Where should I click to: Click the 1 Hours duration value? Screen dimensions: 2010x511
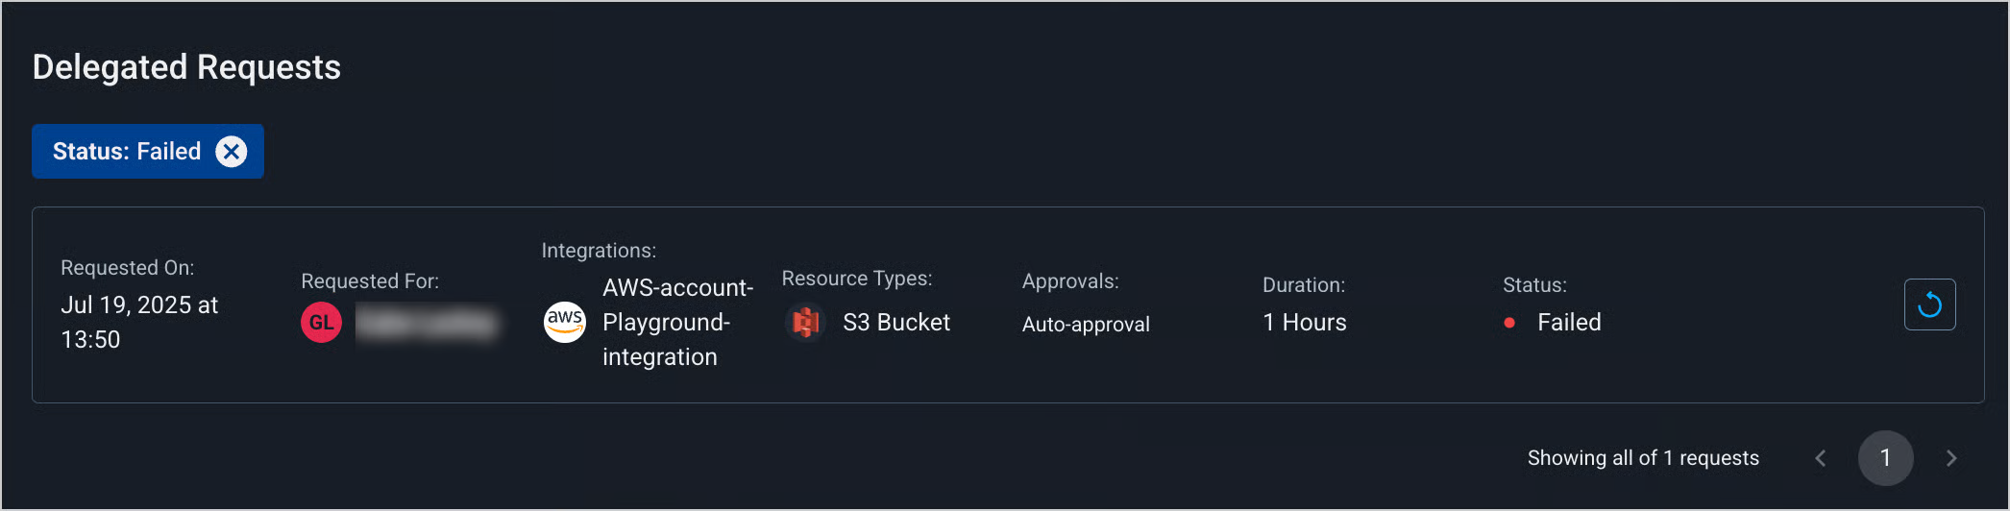(1304, 323)
